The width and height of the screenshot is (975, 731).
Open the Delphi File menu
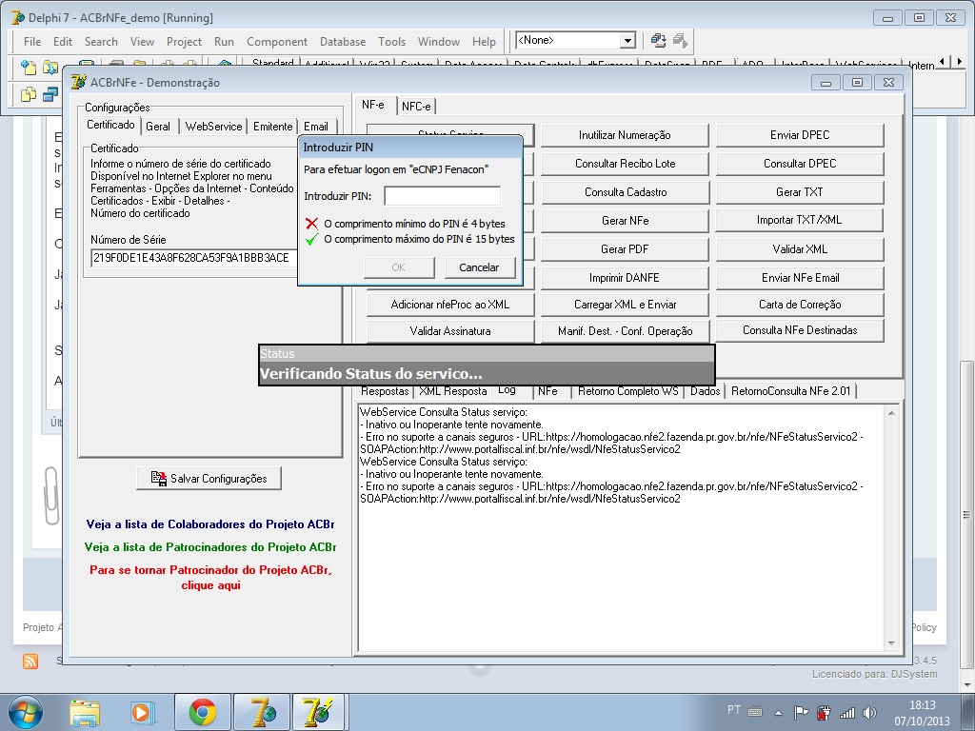(x=32, y=42)
